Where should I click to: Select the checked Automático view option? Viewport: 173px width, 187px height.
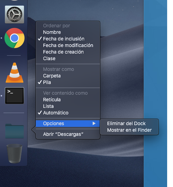tap(68, 113)
